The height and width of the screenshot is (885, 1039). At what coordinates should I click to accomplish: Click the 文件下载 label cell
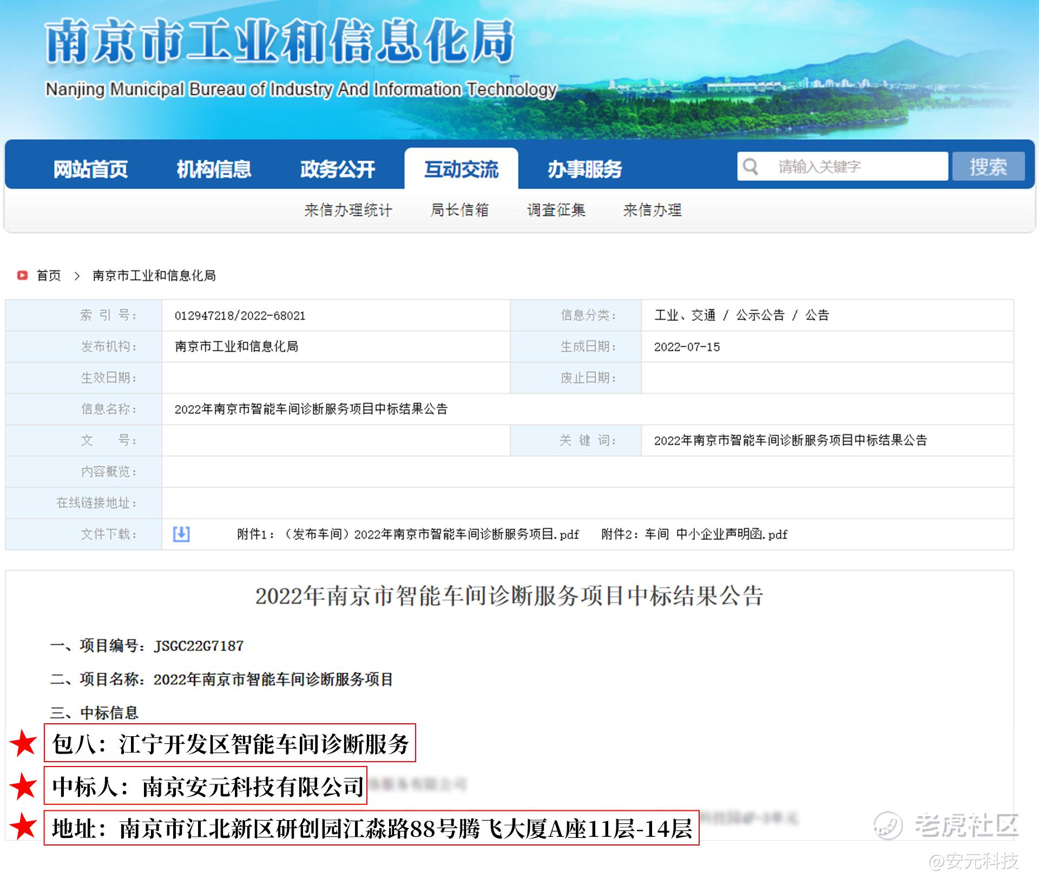[x=84, y=534]
